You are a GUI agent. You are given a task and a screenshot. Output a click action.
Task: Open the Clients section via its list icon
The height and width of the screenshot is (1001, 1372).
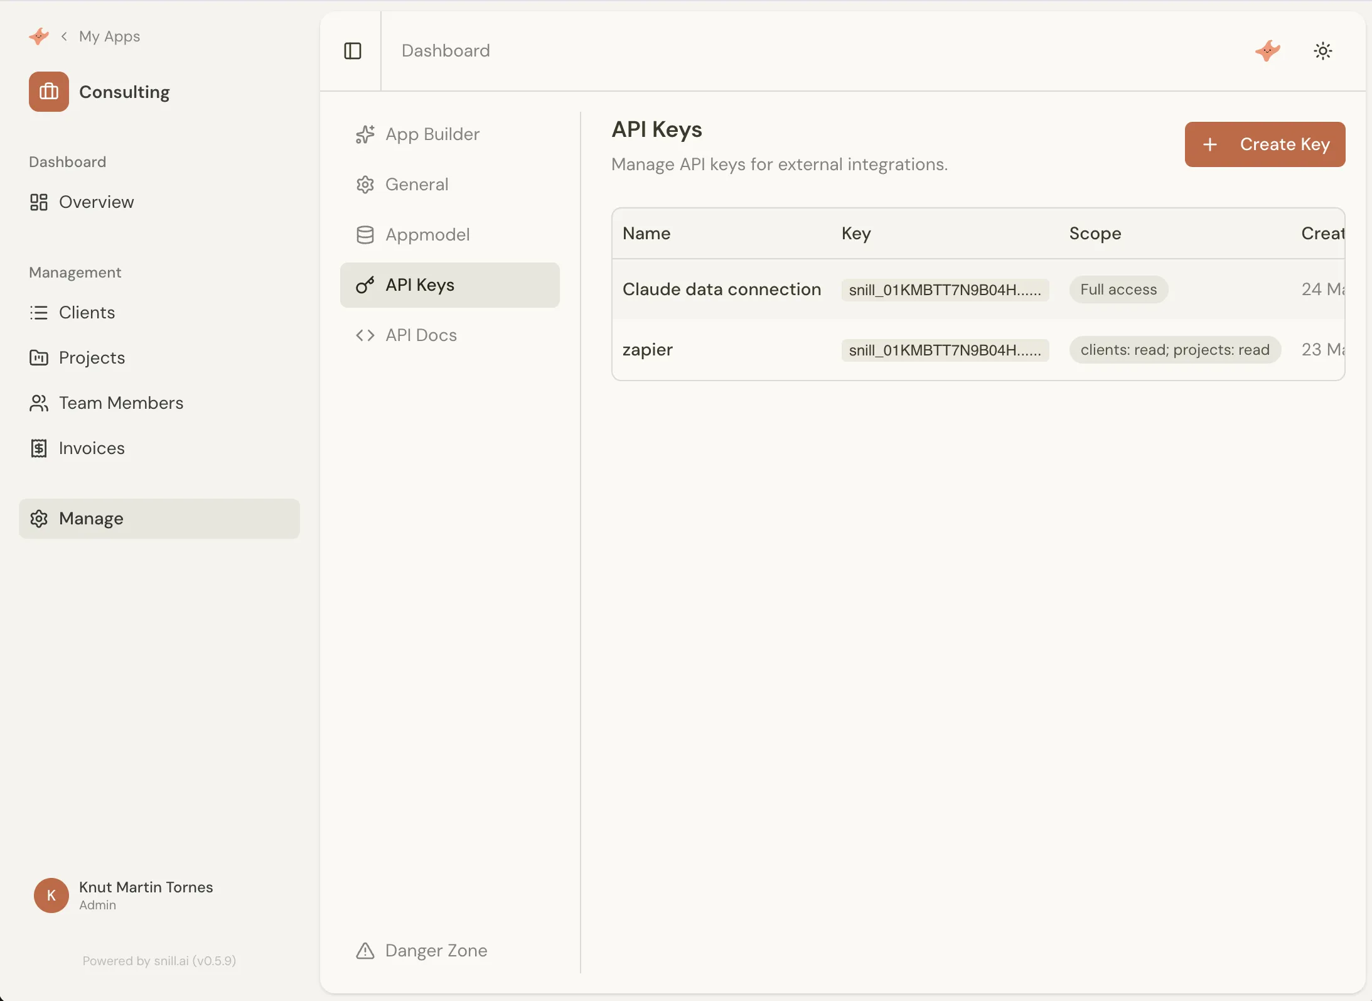pyautogui.click(x=39, y=312)
